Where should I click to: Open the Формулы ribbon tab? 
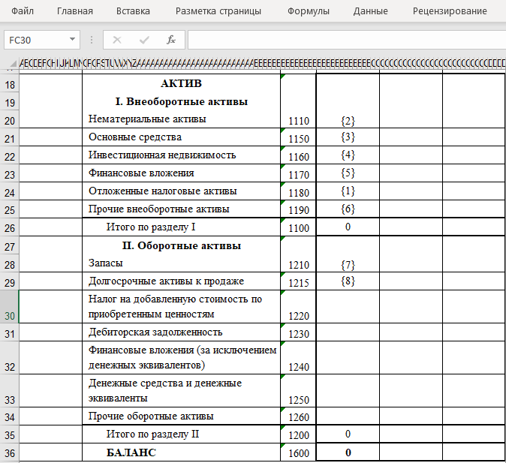pos(309,11)
